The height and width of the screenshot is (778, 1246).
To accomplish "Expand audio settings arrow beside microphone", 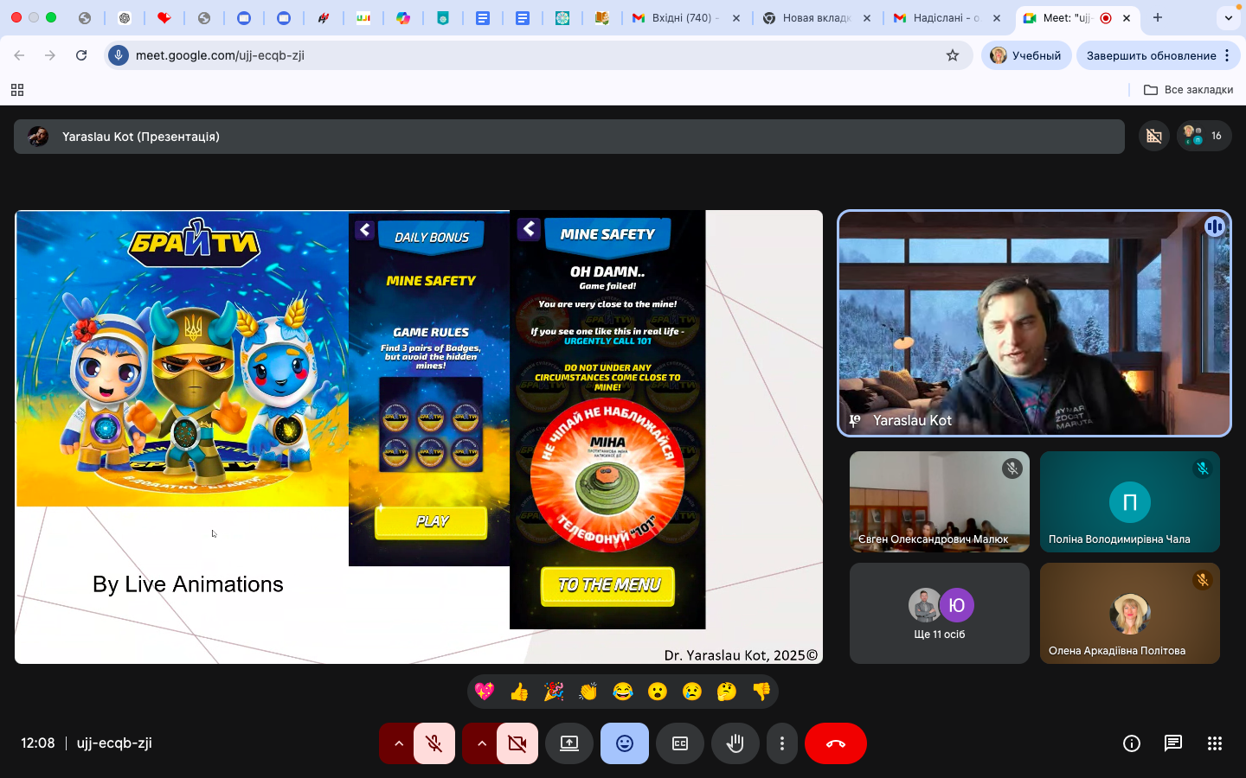I will click(x=398, y=743).
